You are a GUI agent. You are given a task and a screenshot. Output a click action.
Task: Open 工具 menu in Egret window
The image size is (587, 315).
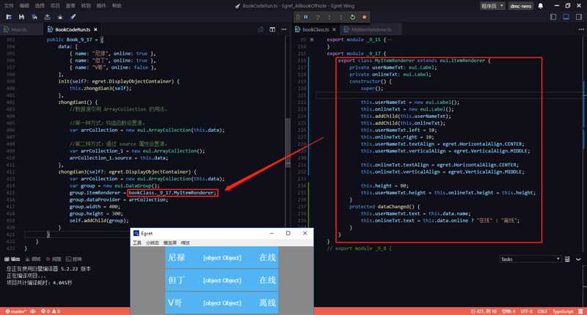(137, 243)
